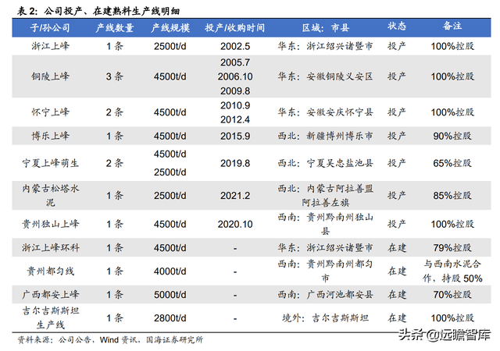The height and width of the screenshot is (351, 500).
Task: Click the 5000t/d capacity cell
Action: click(x=170, y=295)
